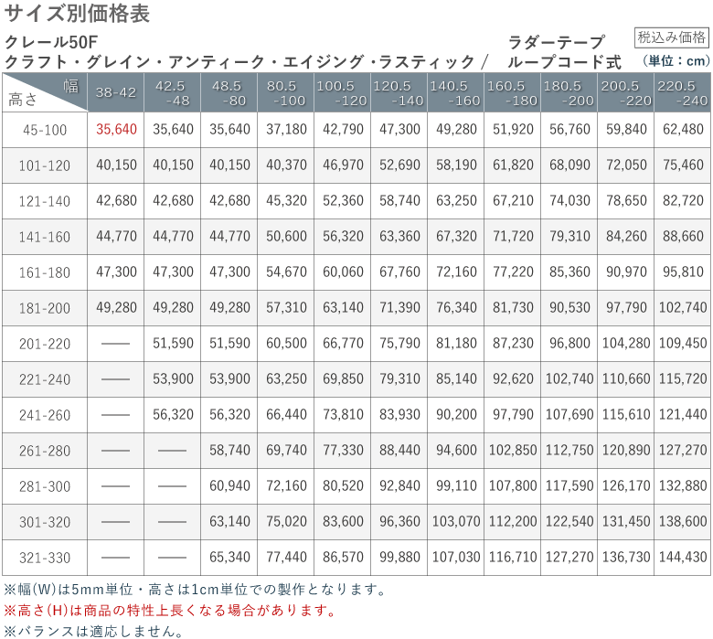Viewport: 713px width, 639px height.
Task: Click the 95,810 price cell
Action: (x=683, y=272)
